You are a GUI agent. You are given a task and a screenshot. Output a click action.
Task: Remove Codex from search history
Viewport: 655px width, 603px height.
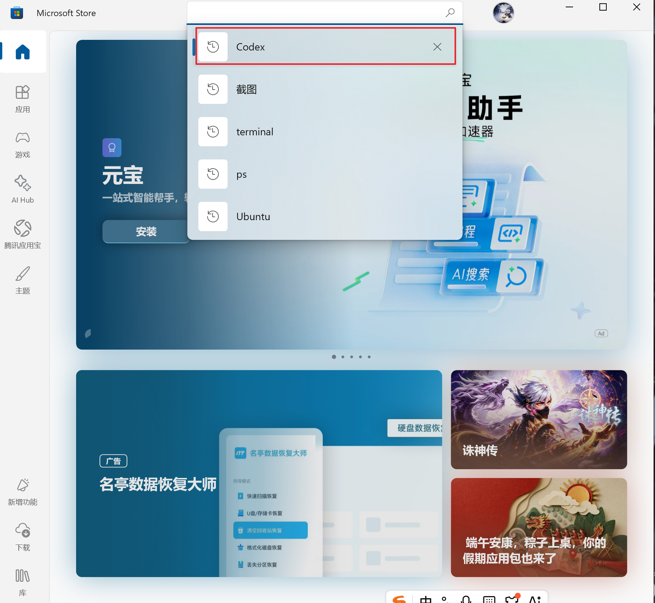click(x=437, y=47)
